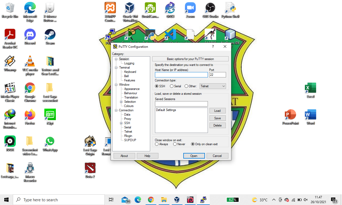Click the About button
Image resolution: width=342 pixels, height=205 pixels.
124,156
